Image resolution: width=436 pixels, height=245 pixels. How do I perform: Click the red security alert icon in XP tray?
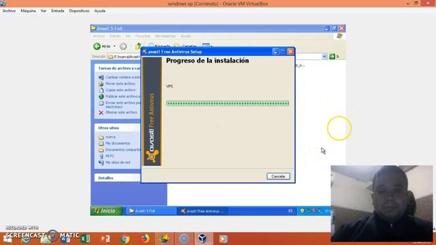click(313, 211)
